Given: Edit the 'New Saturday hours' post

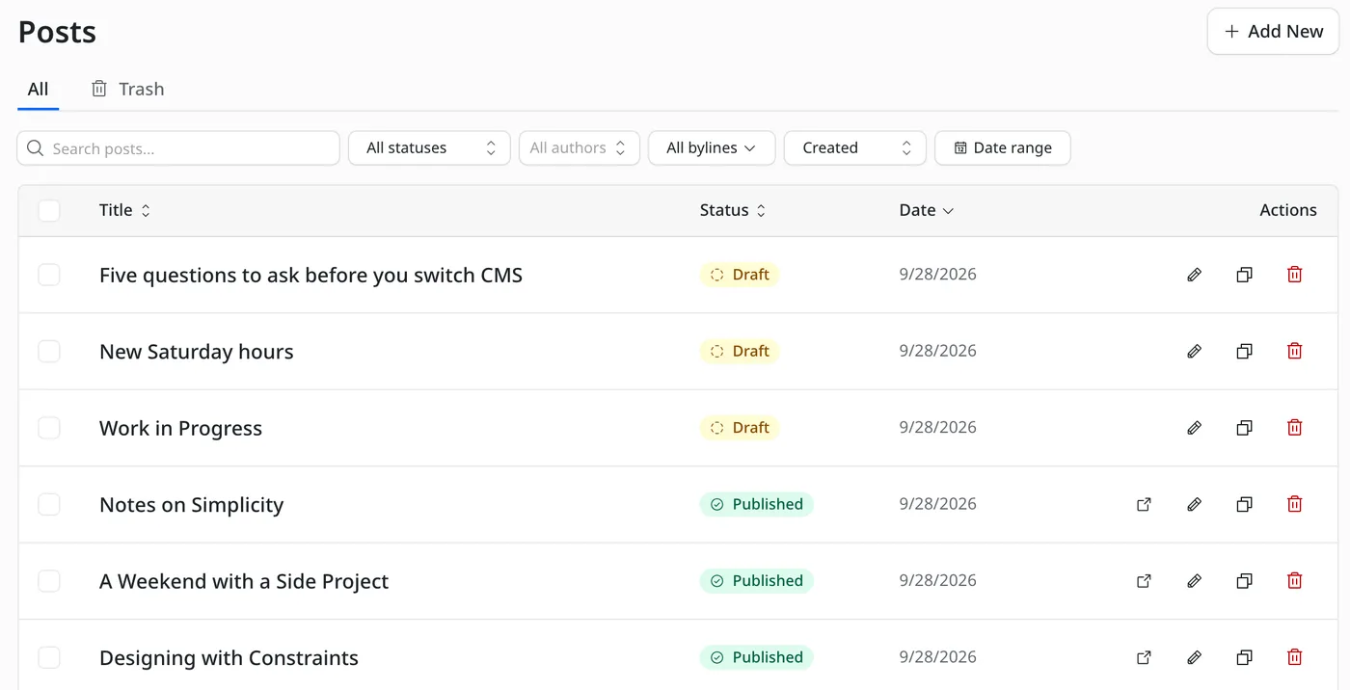Looking at the screenshot, I should 1194,351.
